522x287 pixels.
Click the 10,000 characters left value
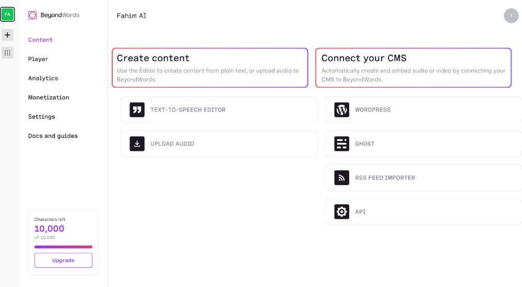coord(49,229)
